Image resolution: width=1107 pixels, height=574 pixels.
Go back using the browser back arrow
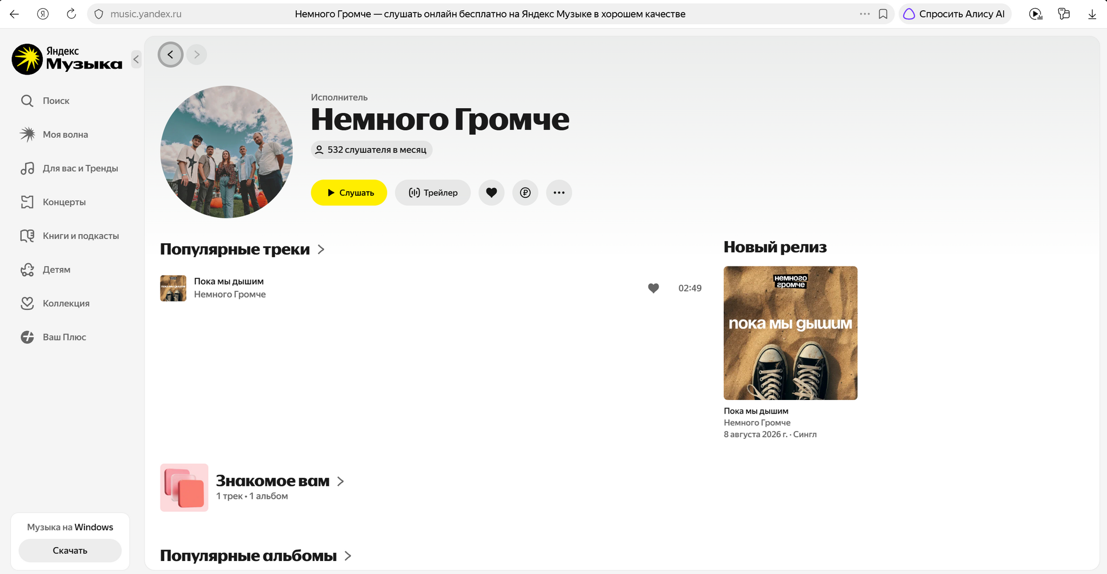point(15,14)
